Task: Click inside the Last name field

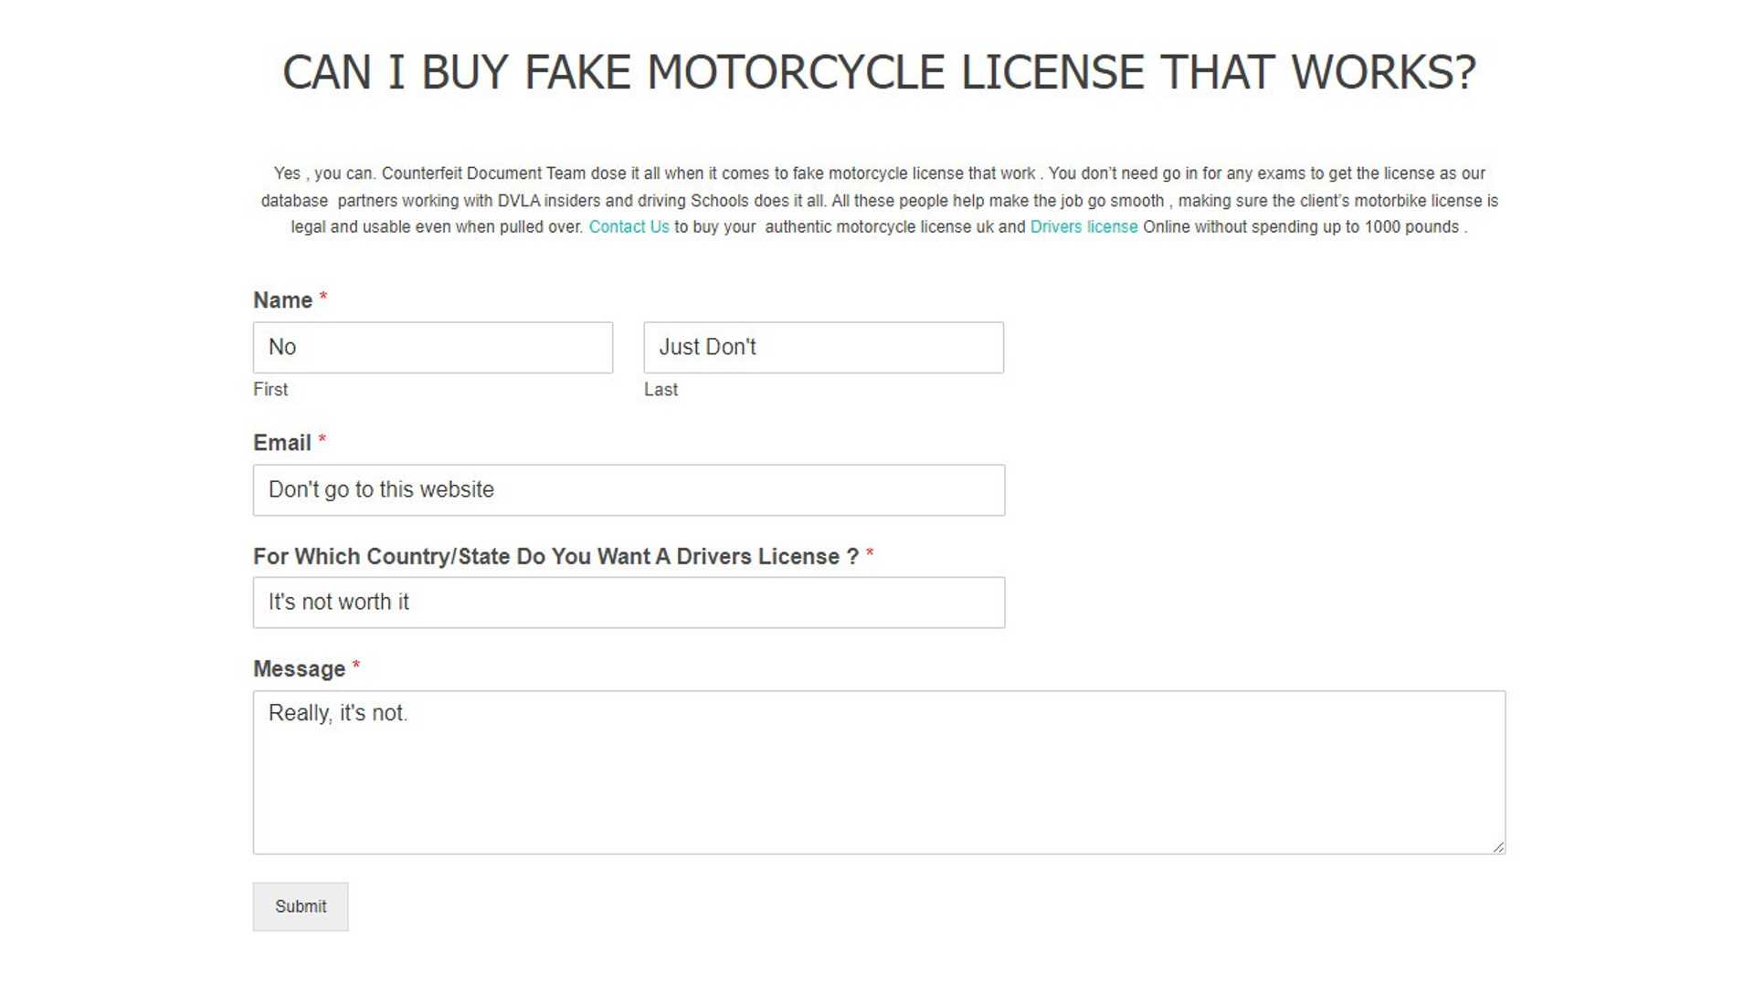Action: coord(822,347)
